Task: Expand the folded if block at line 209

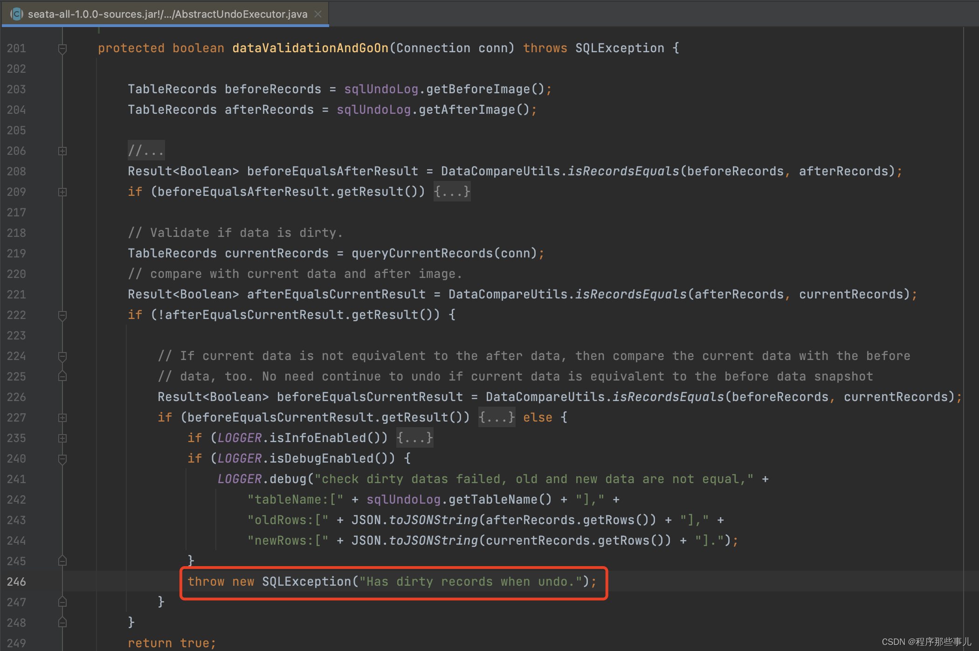Action: (62, 192)
